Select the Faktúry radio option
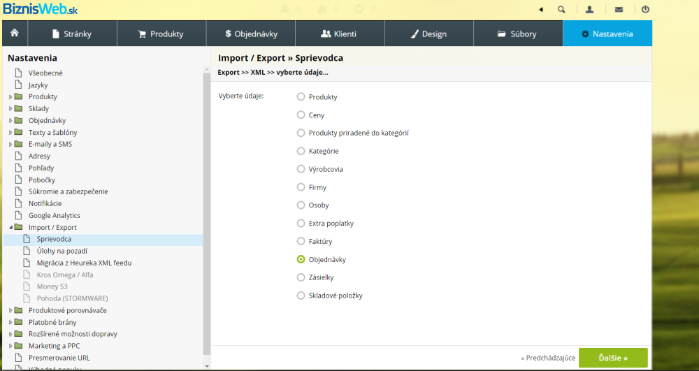Image resolution: width=699 pixels, height=371 pixels. [301, 241]
